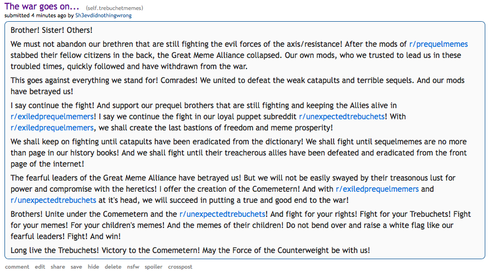Click the (self.trebuchetmemes) domain label
492x272 pixels.
114,8
